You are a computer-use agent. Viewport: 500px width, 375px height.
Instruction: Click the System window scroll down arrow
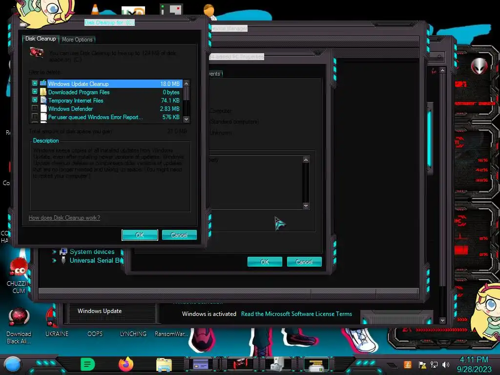point(442,320)
